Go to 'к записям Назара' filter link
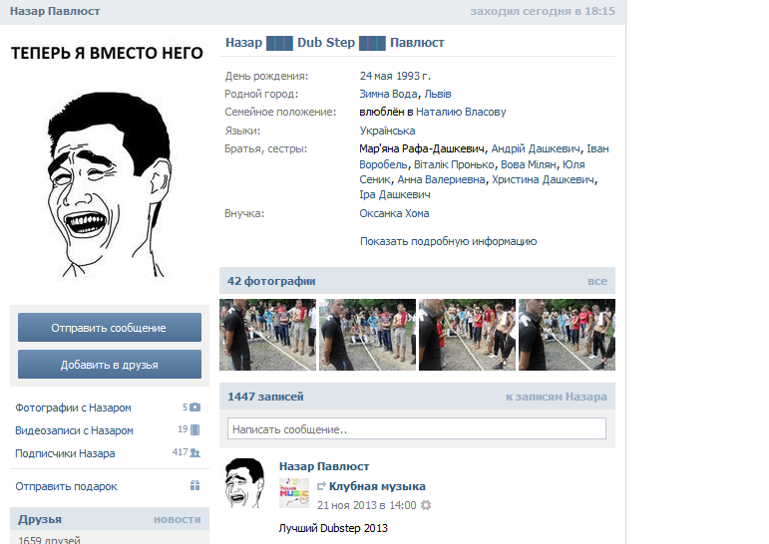 [x=556, y=397]
